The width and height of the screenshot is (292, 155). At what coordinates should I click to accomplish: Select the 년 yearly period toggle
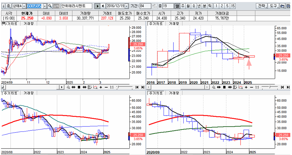(x=199, y=6)
